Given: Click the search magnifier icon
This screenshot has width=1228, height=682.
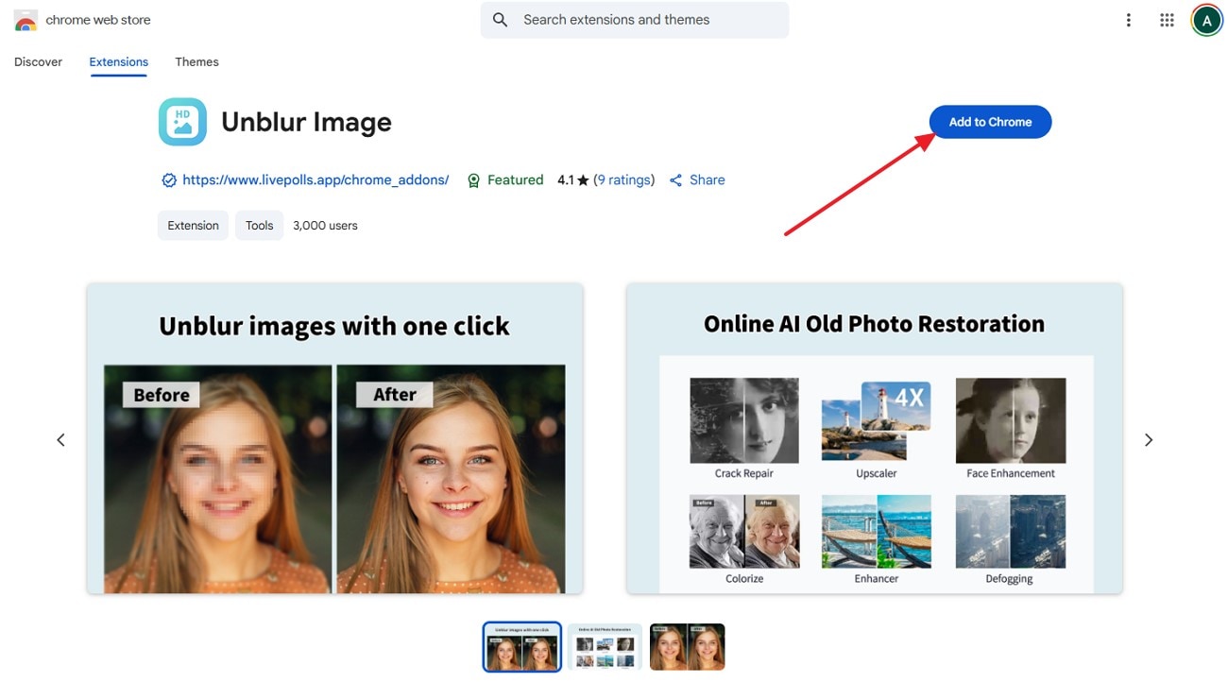Looking at the screenshot, I should click(501, 20).
